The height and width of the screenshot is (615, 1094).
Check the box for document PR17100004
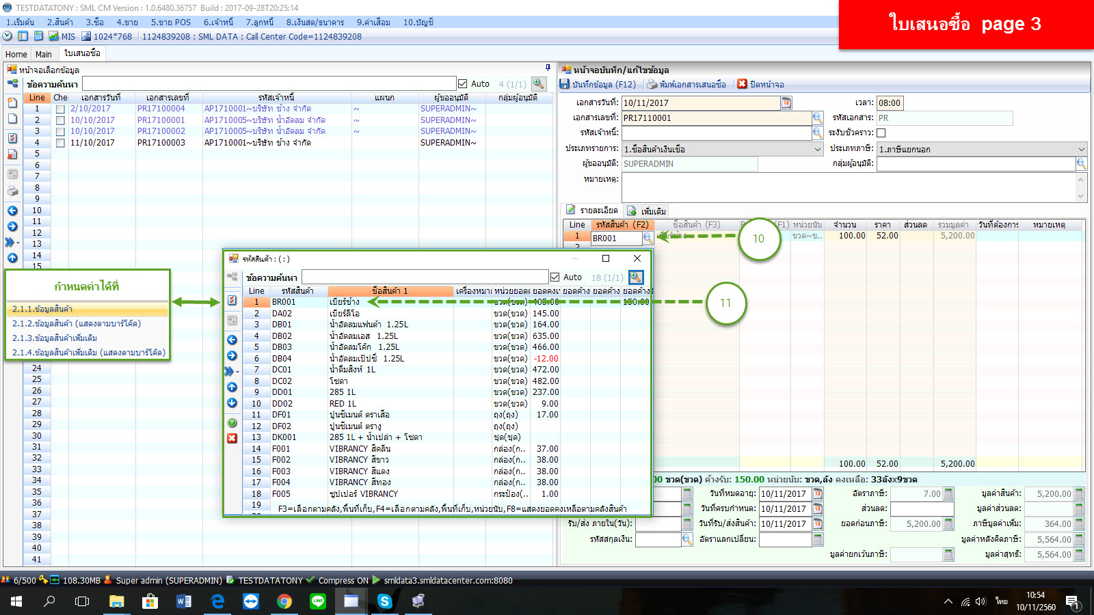pyautogui.click(x=61, y=109)
